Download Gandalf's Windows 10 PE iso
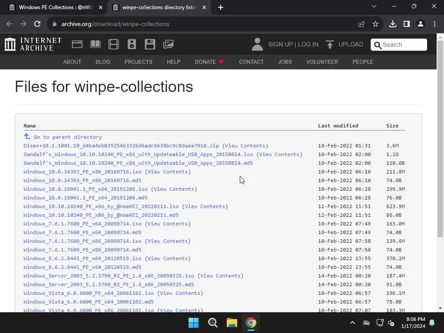The height and width of the screenshot is (333, 444). [138, 154]
